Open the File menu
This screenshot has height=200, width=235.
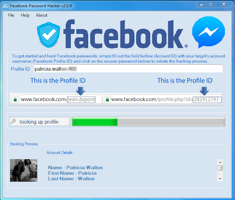(x=11, y=15)
